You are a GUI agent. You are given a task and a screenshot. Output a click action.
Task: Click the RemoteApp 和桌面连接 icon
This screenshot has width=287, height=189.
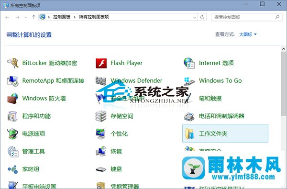(x=12, y=81)
